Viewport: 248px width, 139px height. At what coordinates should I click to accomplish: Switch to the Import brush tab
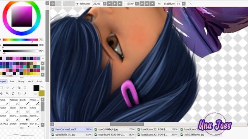[3, 81]
